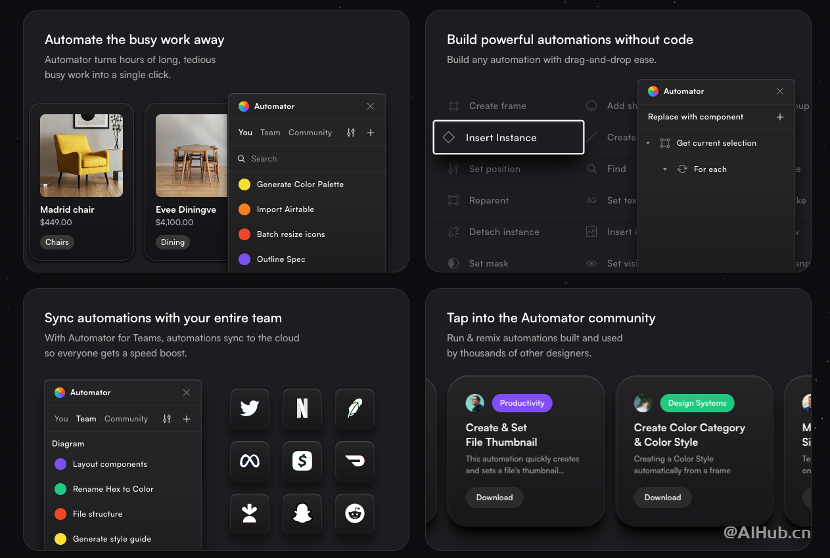The height and width of the screenshot is (558, 830).
Task: Open filter settings in Team Automator panel
Action: click(167, 419)
